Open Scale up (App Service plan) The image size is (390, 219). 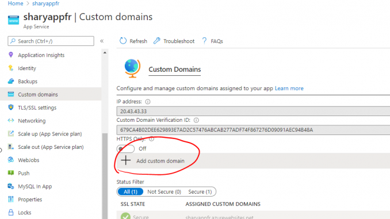point(49,134)
